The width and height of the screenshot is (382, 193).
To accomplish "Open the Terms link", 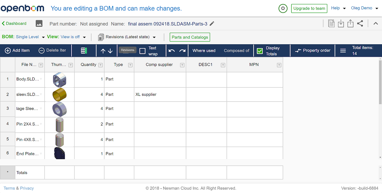I will 9,188.
